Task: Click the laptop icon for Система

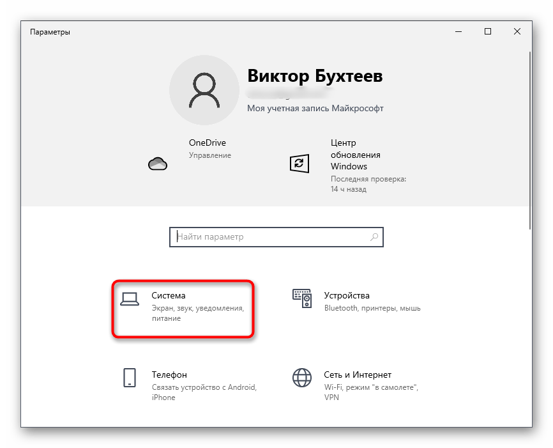Action: coord(130,298)
